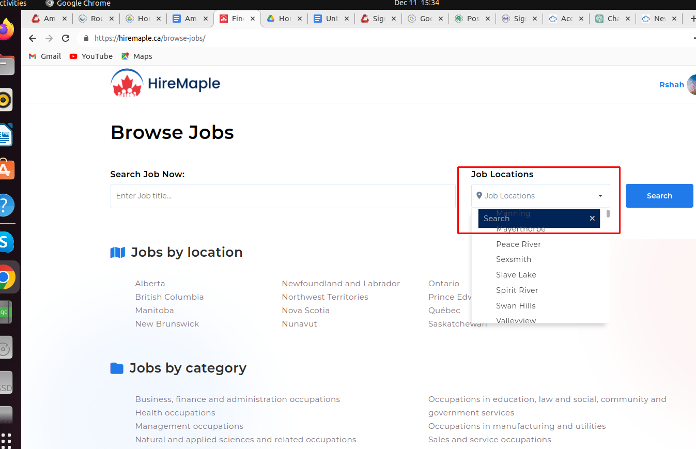The image size is (696, 449).
Task: Close the Cha tab
Action: [628, 19]
